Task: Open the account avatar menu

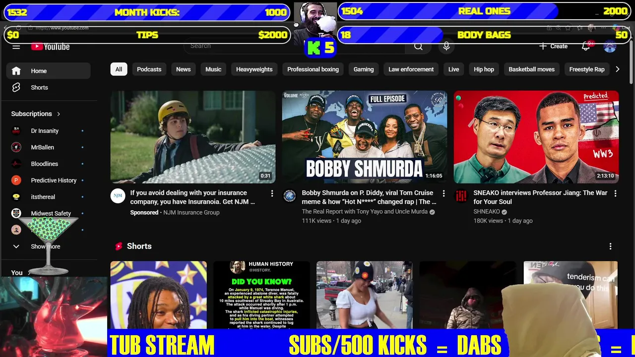Action: click(610, 46)
